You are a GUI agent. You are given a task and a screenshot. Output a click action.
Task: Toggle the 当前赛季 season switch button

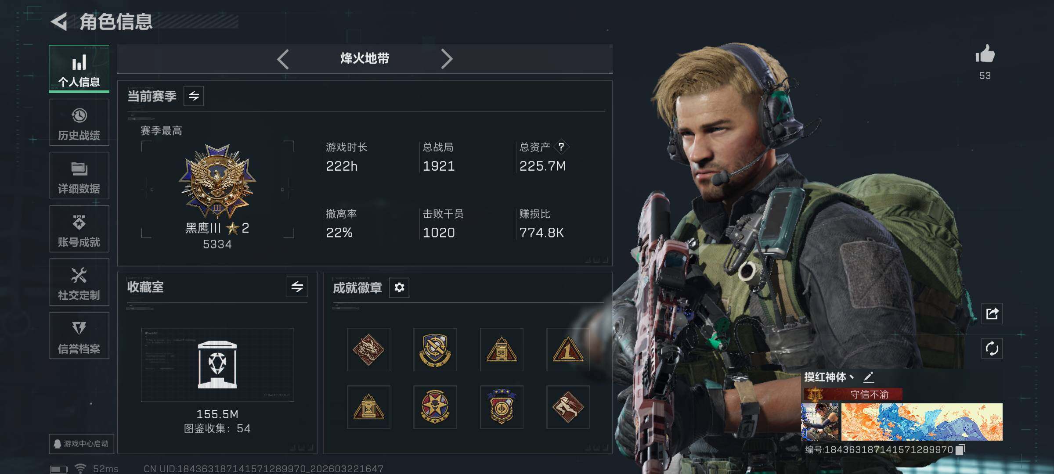[194, 96]
